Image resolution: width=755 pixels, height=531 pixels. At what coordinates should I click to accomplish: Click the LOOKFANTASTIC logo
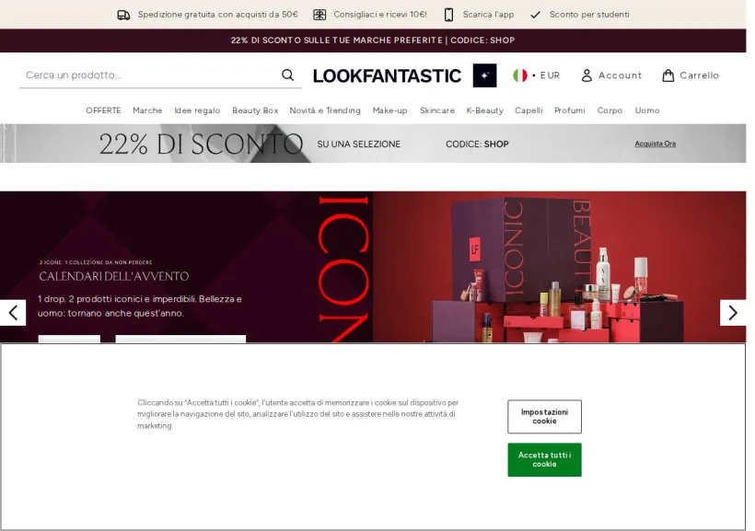387,76
